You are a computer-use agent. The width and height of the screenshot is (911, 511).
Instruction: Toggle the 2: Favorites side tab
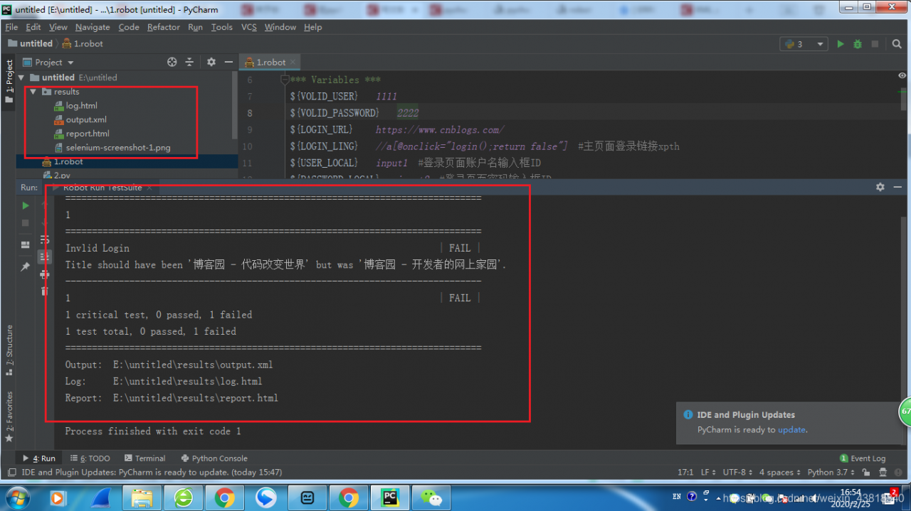point(9,417)
